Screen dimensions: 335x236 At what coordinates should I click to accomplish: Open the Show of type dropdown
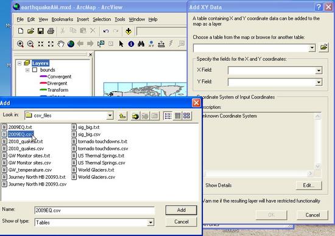[150, 223]
